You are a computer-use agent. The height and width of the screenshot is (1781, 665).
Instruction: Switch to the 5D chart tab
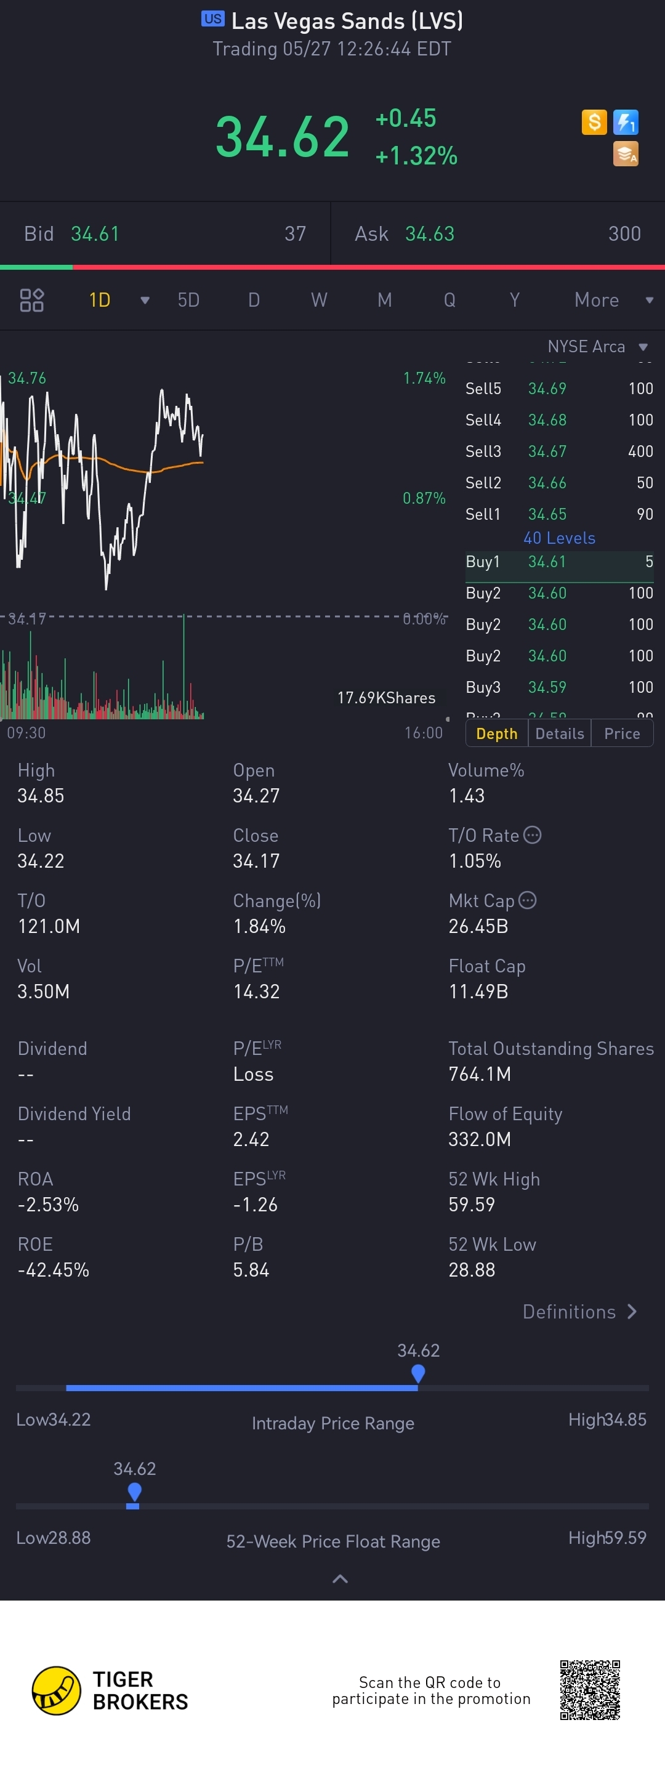tap(188, 300)
